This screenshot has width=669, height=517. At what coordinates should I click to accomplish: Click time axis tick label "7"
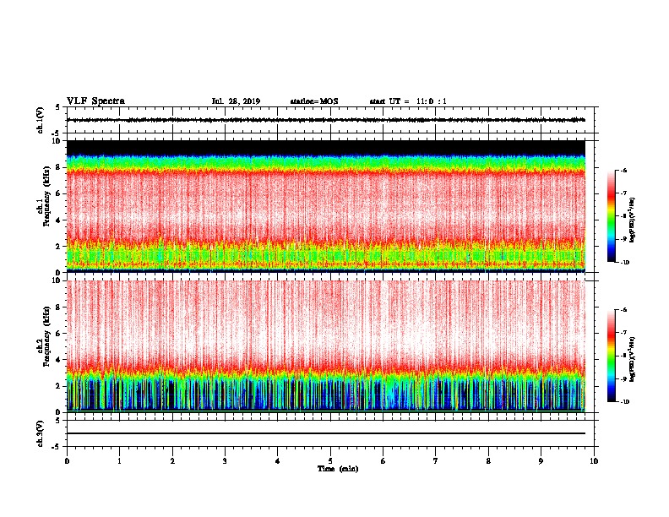point(436,461)
